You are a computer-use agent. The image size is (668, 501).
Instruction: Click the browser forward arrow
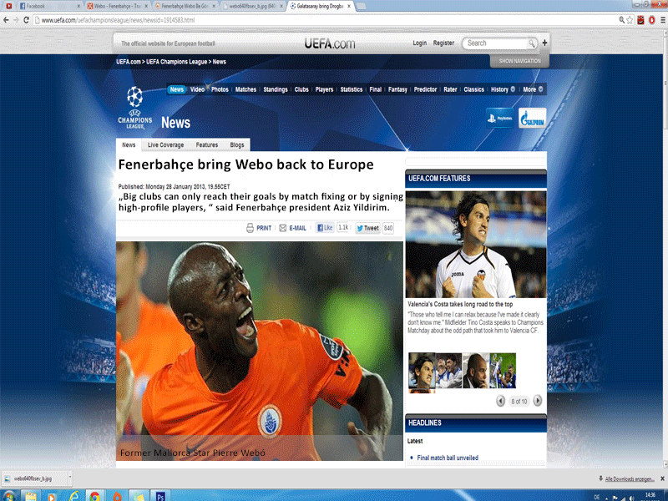(16, 20)
